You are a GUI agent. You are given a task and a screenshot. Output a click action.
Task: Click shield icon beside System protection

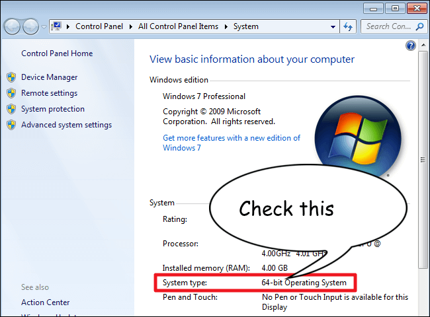pyautogui.click(x=11, y=109)
